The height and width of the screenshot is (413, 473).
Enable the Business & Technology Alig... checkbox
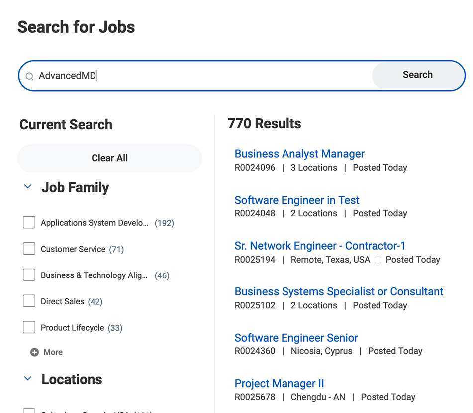pos(29,275)
